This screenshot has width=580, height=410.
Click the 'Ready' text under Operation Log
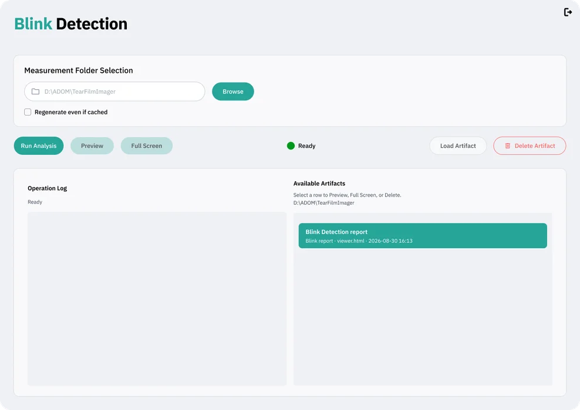(x=35, y=202)
